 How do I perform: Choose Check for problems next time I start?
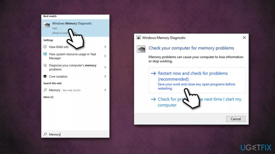tap(197, 102)
